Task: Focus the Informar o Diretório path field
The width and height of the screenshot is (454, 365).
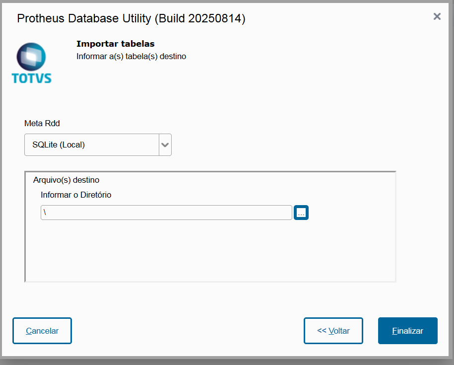Action: tap(166, 213)
